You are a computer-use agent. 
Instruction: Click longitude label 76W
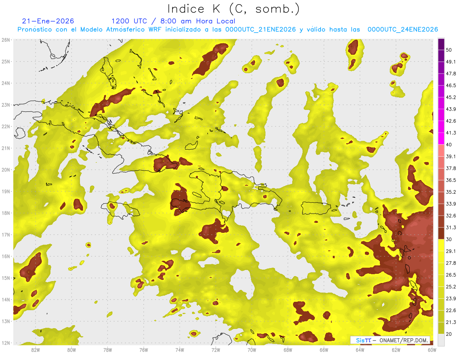(x=144, y=350)
